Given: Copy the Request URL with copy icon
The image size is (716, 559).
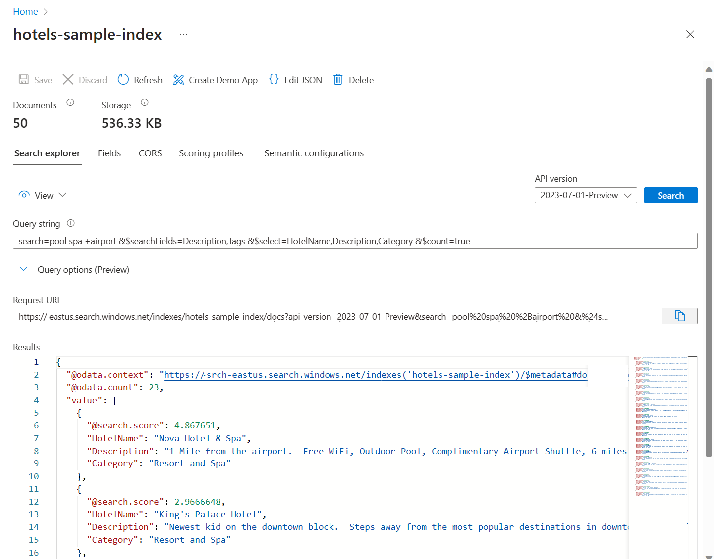Looking at the screenshot, I should 680,316.
